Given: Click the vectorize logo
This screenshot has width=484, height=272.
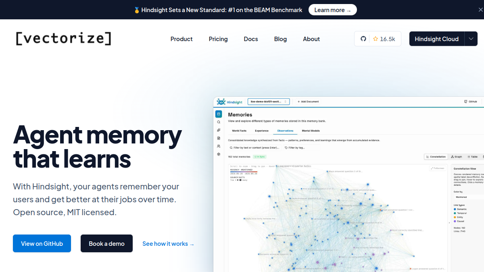Looking at the screenshot, I should click(63, 39).
